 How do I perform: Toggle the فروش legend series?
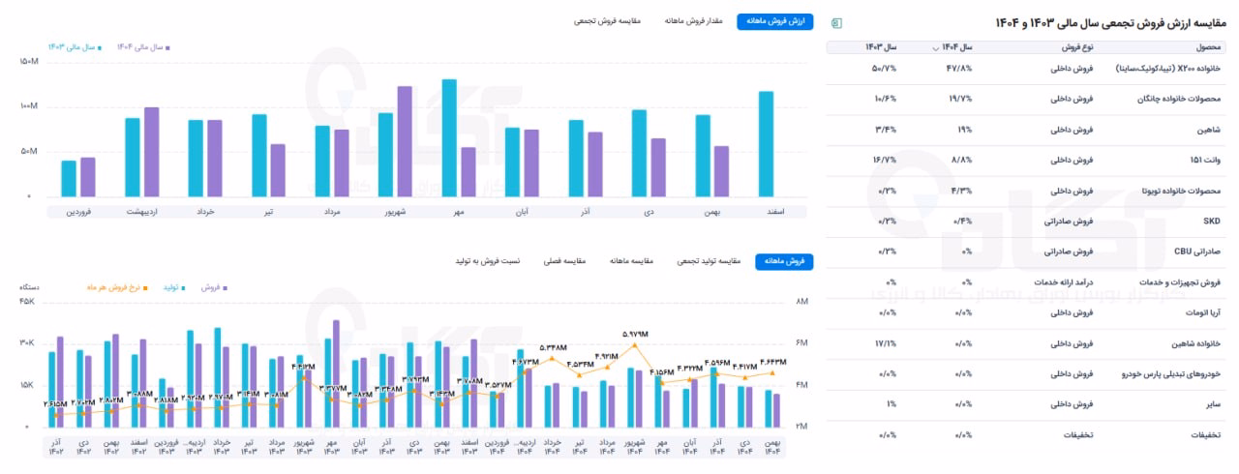212,287
